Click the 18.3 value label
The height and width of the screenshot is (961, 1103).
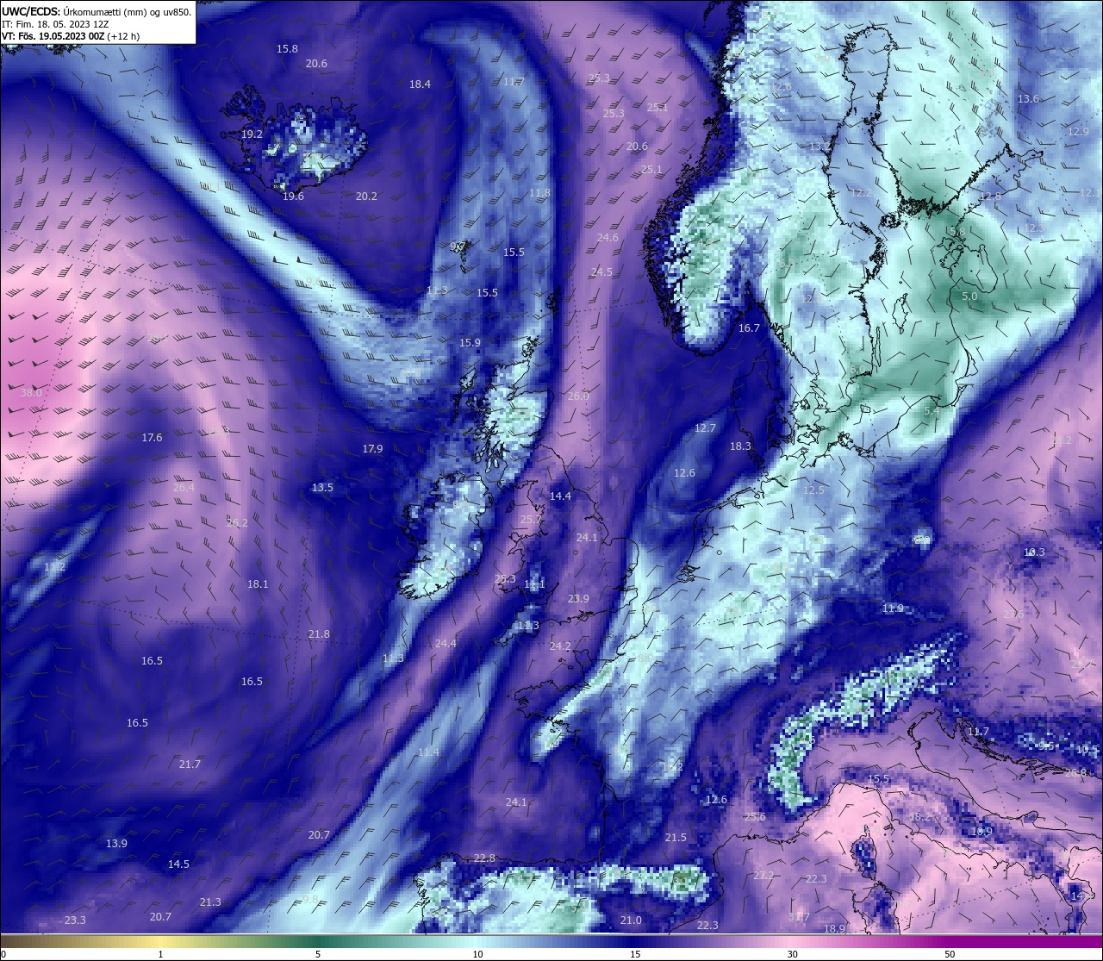pyautogui.click(x=740, y=446)
